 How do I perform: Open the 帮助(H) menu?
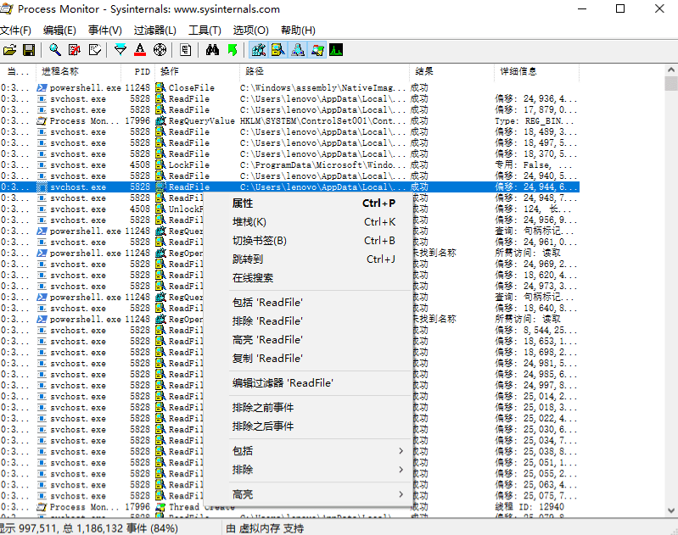pos(298,31)
